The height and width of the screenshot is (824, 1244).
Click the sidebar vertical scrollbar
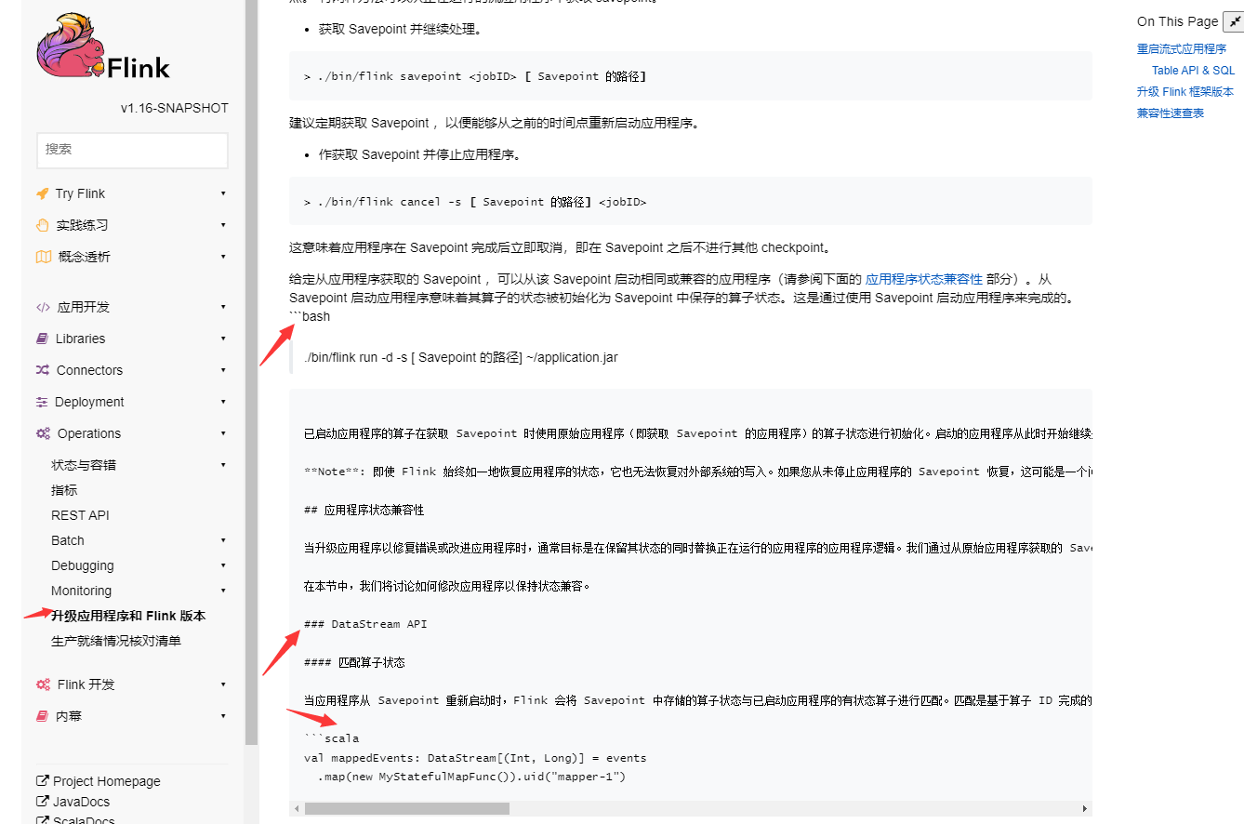(251, 372)
